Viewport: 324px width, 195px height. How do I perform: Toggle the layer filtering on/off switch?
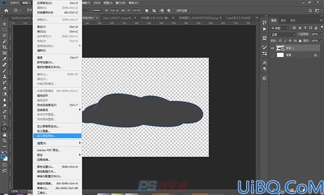(322, 27)
